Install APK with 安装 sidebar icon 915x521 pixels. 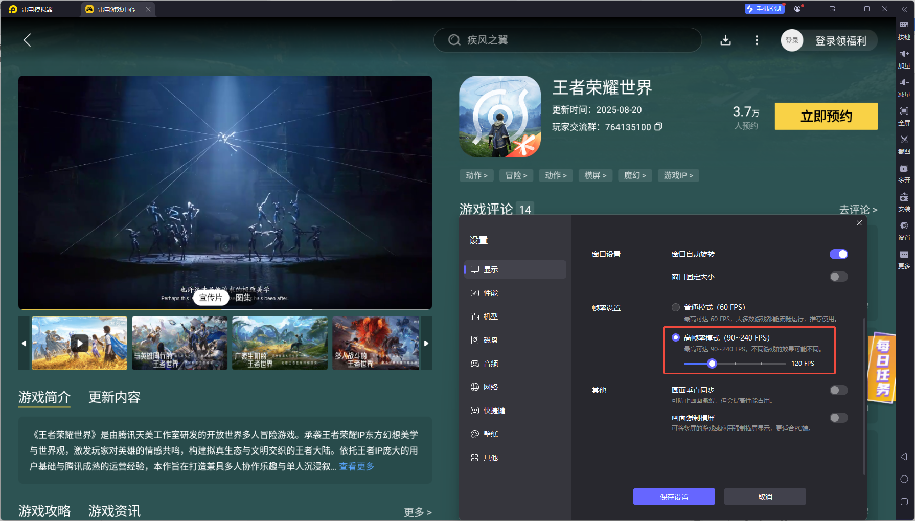coord(904,202)
